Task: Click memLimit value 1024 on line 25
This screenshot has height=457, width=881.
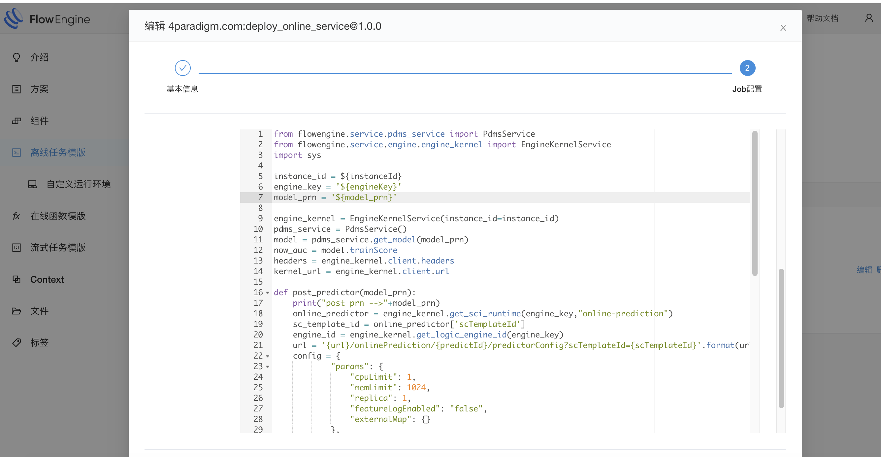Action: point(416,388)
